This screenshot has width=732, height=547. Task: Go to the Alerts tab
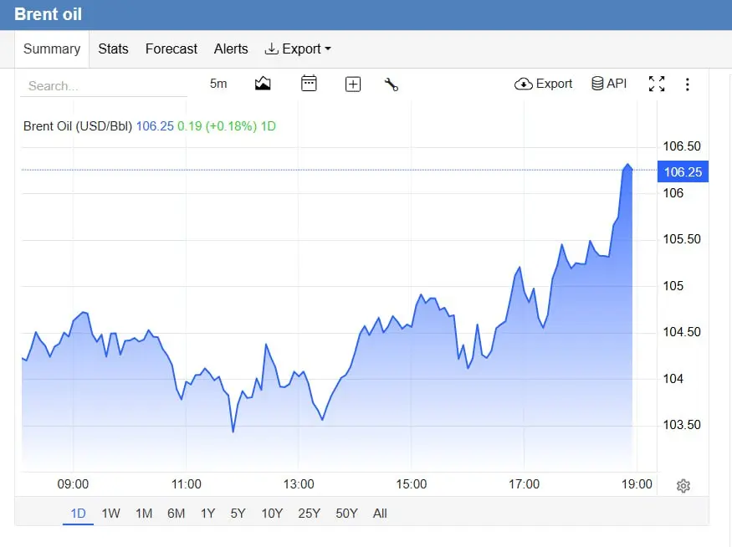pos(231,49)
